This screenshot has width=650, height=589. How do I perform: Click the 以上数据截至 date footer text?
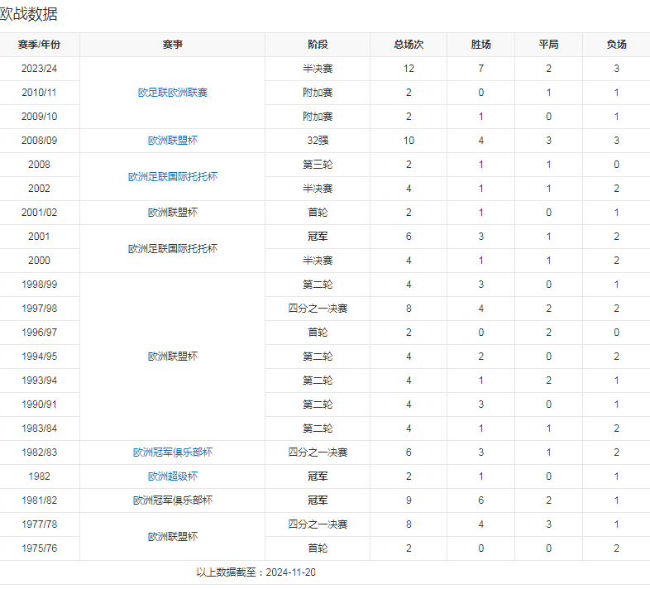[256, 572]
